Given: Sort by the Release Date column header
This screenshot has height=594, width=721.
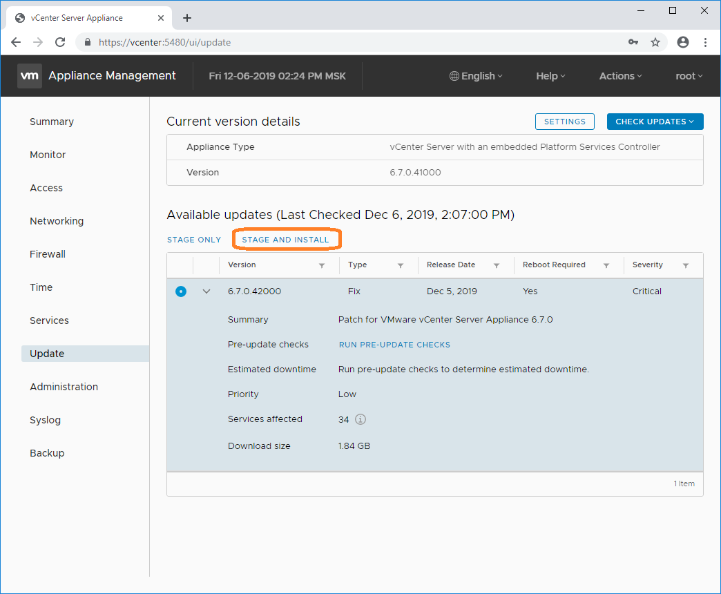Looking at the screenshot, I should 450,265.
